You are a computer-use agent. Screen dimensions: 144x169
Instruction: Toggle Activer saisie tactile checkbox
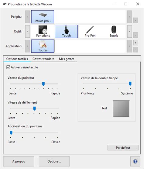click(x=8, y=67)
